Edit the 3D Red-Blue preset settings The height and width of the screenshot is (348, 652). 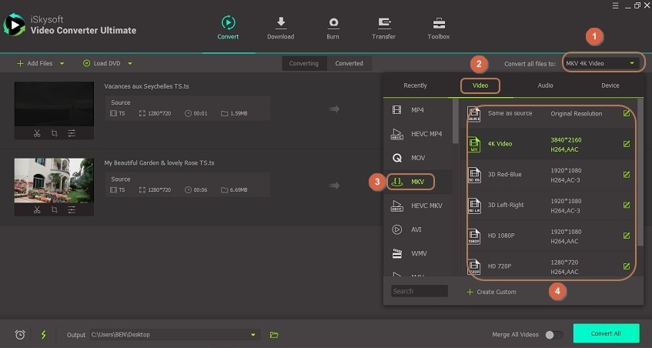(x=627, y=175)
